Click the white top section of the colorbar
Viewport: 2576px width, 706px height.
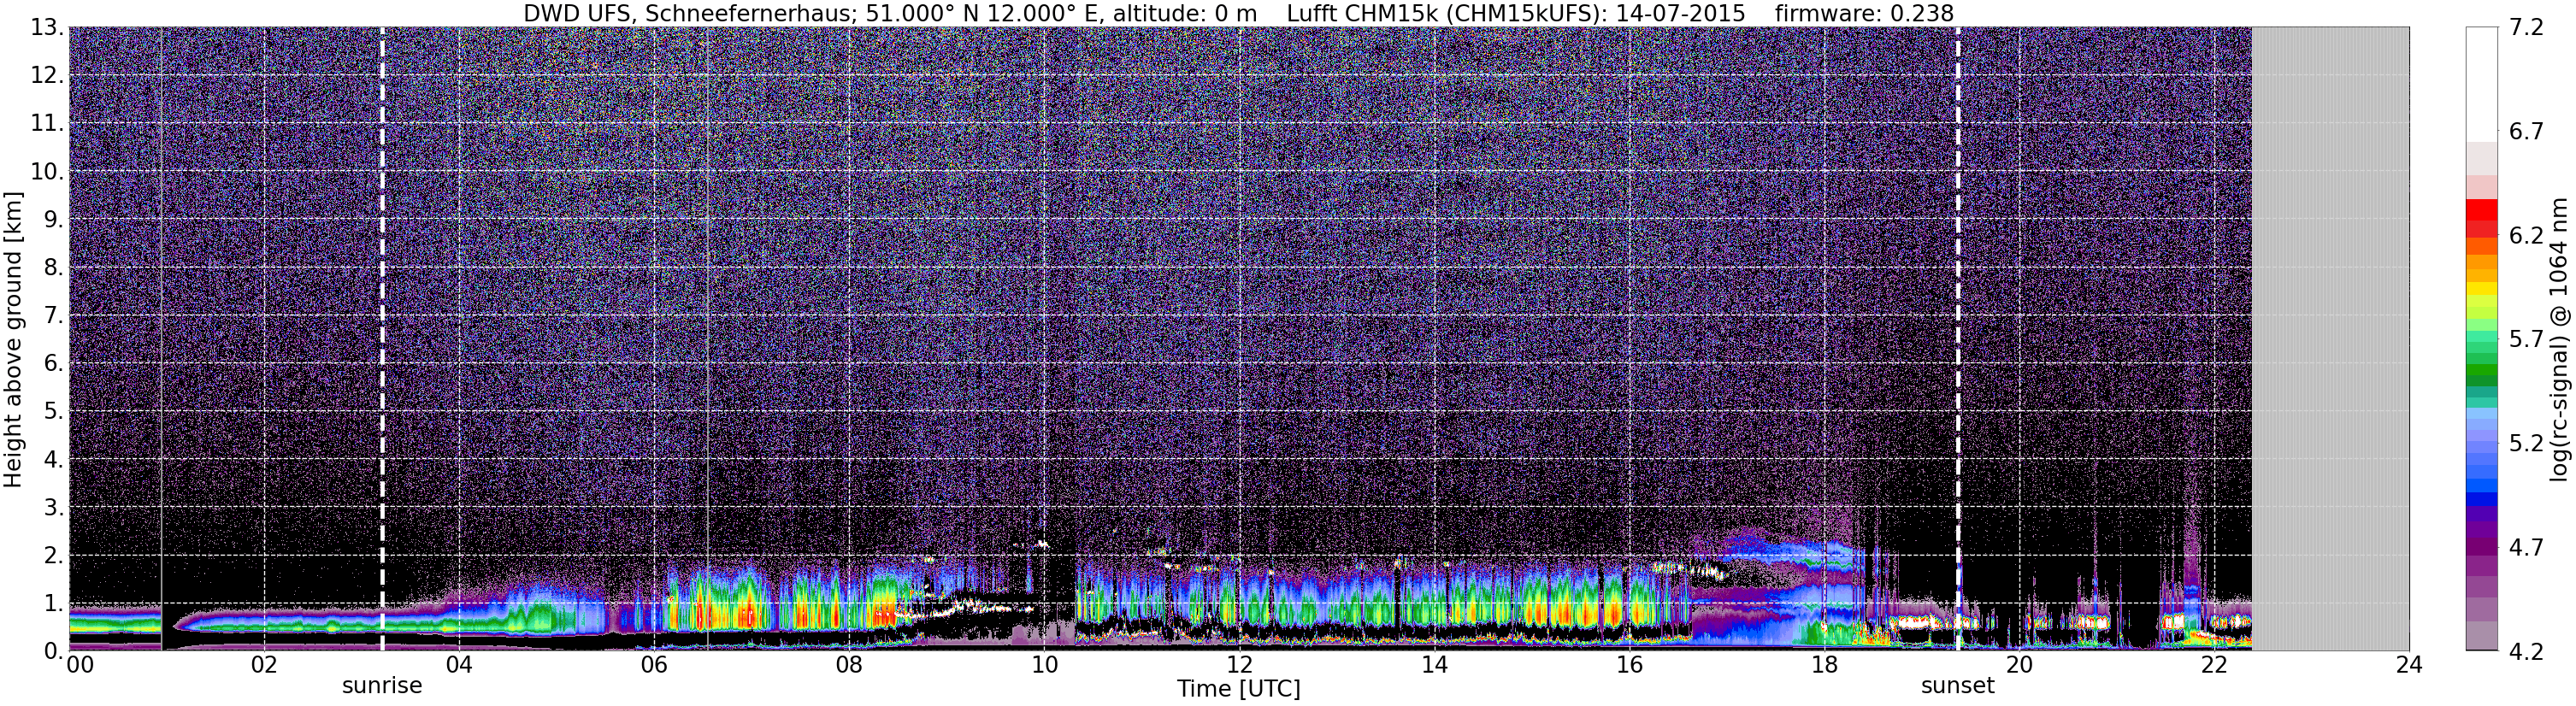(x=2482, y=85)
